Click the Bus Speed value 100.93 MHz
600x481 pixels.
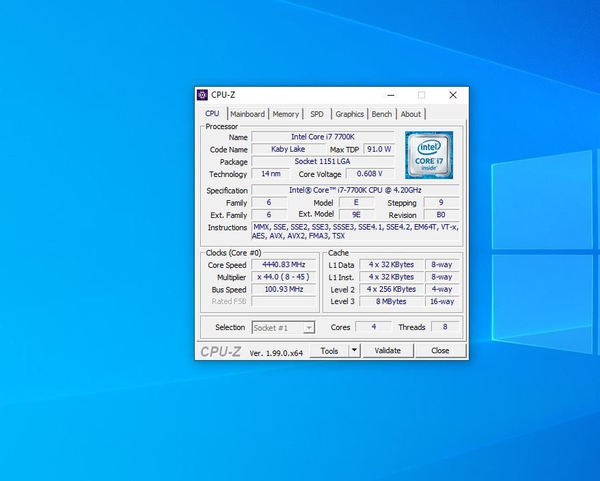pos(284,289)
